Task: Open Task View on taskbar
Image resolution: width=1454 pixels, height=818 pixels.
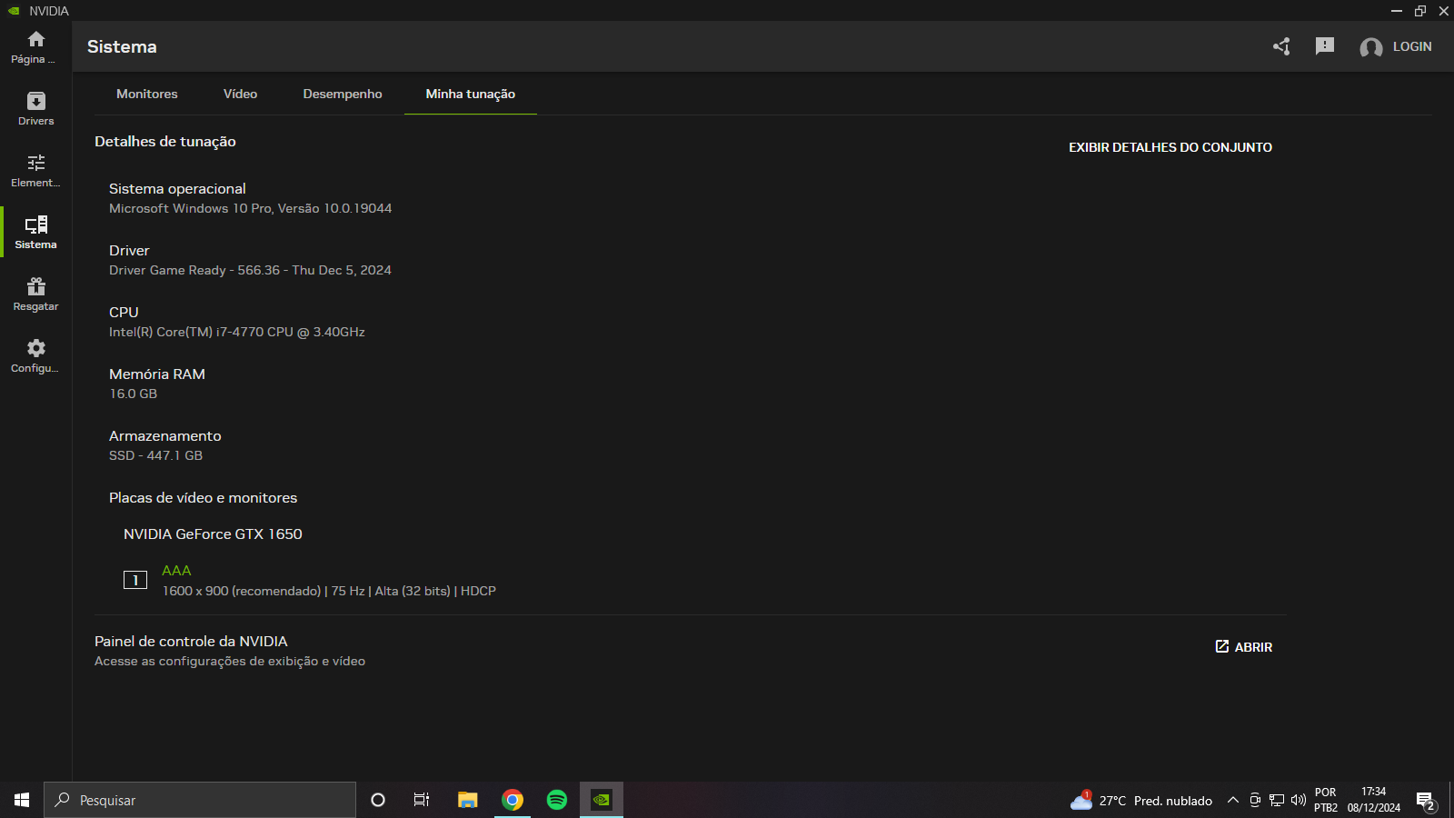Action: (x=422, y=800)
